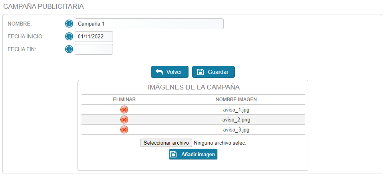Open the Seleccionar archivo file chooser
Screen dimensions: 385x177
coord(166,143)
